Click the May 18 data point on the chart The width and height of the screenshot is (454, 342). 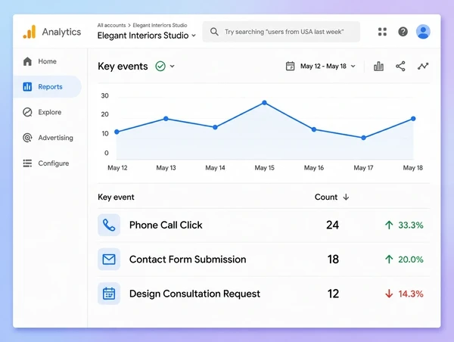tap(413, 119)
